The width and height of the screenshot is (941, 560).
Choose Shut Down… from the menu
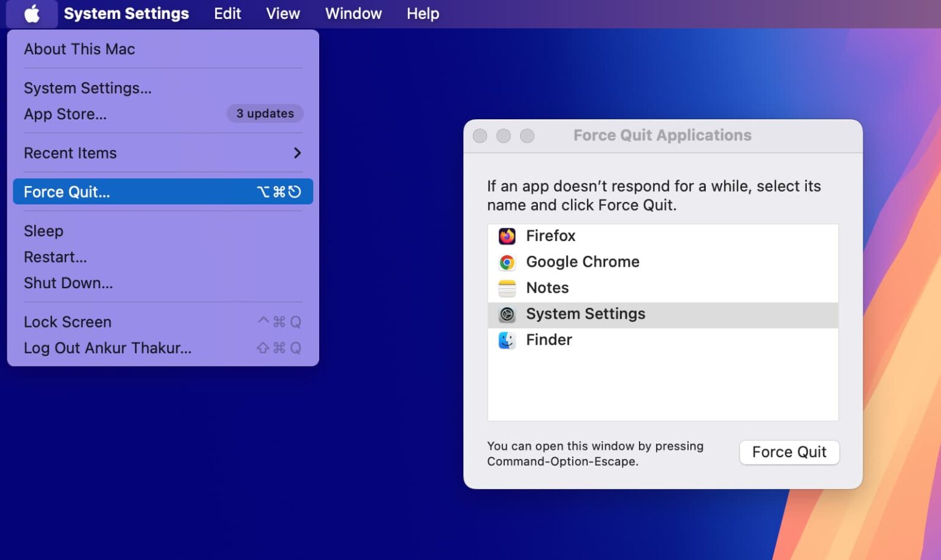[163, 283]
